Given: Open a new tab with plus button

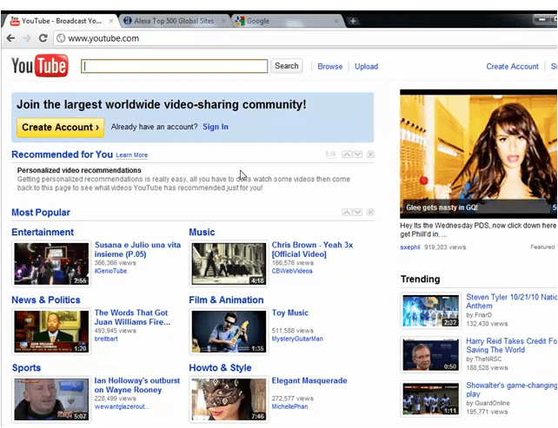Looking at the screenshot, I should [353, 21].
